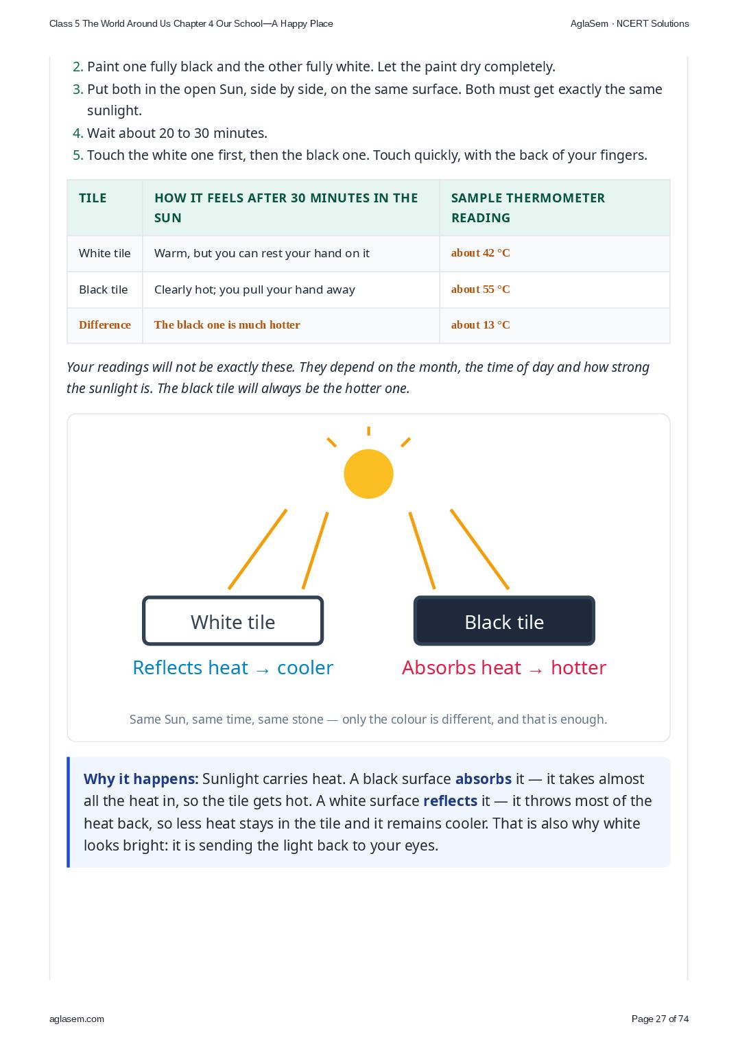Image resolution: width=738 pixels, height=1044 pixels.
Task: Click AglaSem · NCERT Solutions header text
Action: pyautogui.click(x=630, y=23)
